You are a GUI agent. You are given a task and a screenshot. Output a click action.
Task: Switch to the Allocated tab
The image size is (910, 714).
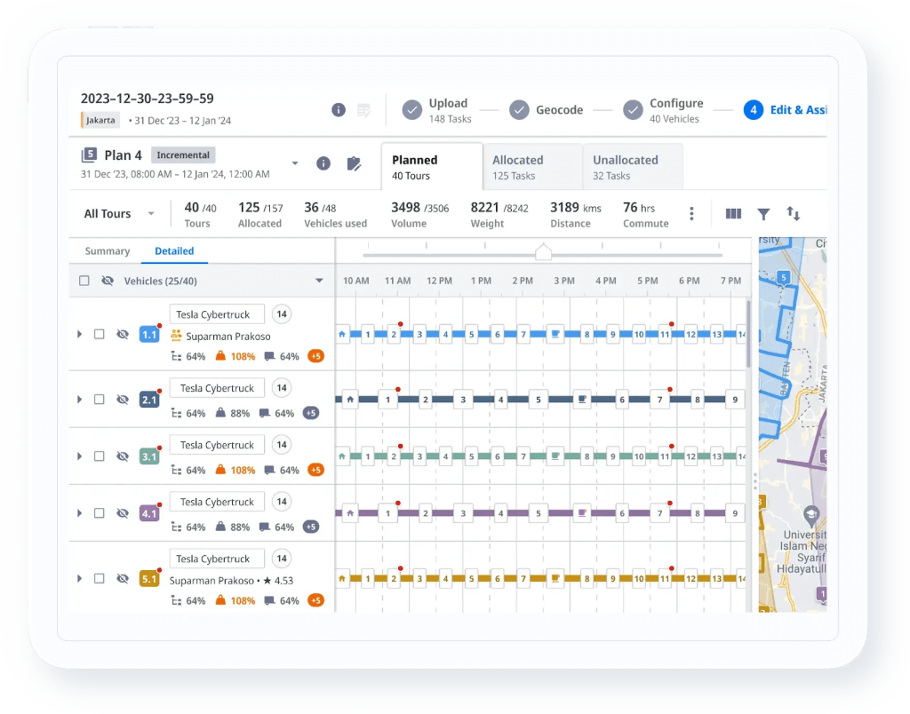pos(518,165)
